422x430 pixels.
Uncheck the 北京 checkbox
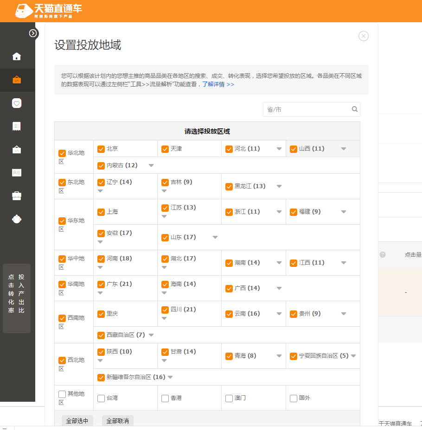tap(101, 149)
